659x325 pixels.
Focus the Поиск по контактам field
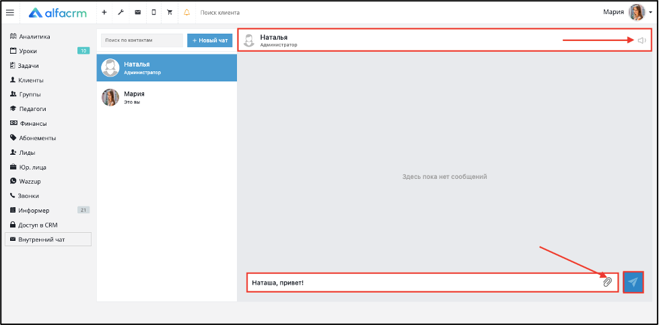click(141, 40)
